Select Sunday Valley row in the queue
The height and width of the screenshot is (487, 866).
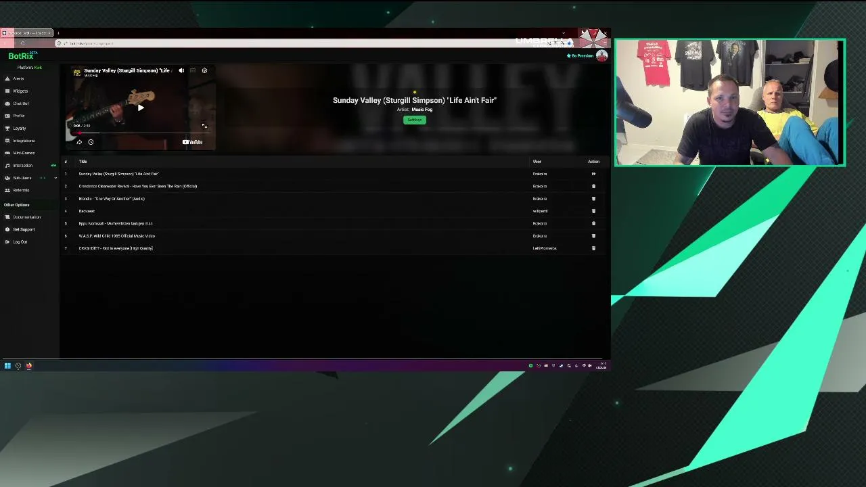click(332, 174)
